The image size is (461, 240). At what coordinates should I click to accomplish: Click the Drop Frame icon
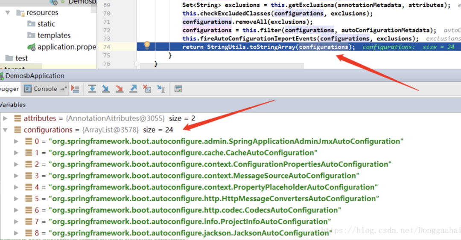click(147, 89)
